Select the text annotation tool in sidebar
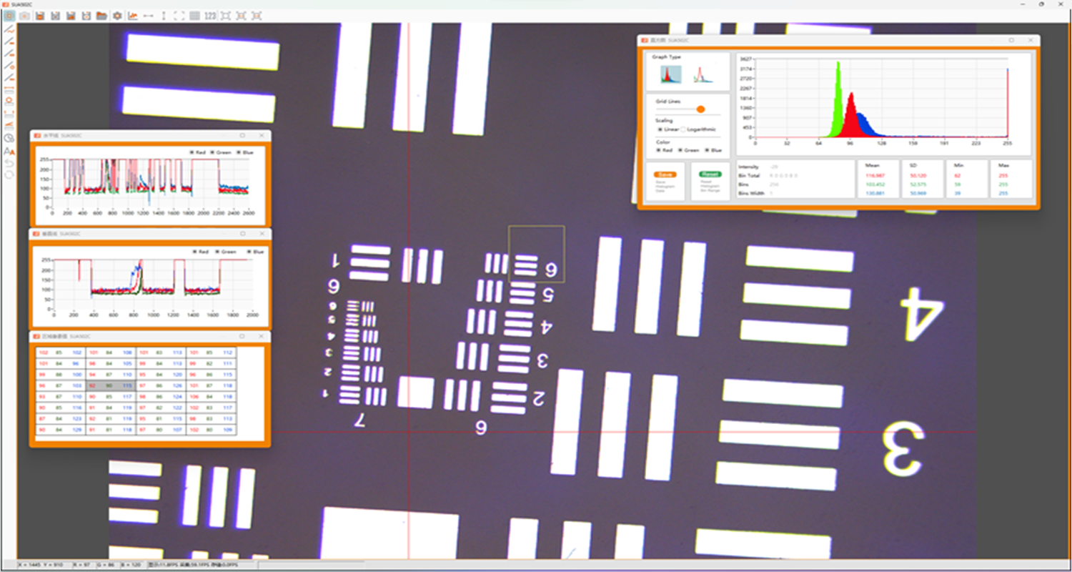1072x572 pixels. coord(9,151)
